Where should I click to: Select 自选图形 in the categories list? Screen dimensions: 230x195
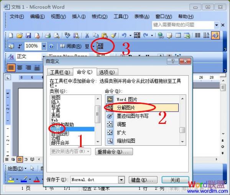72,133
